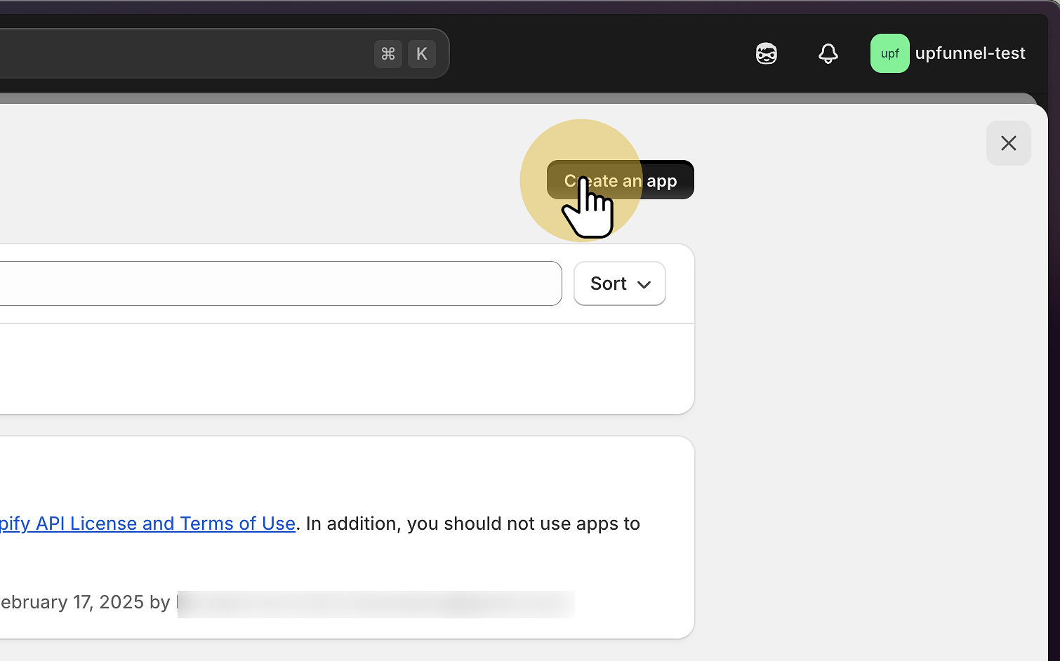Click the blurred name after the 2025 date
1060x661 pixels.
[376, 603]
